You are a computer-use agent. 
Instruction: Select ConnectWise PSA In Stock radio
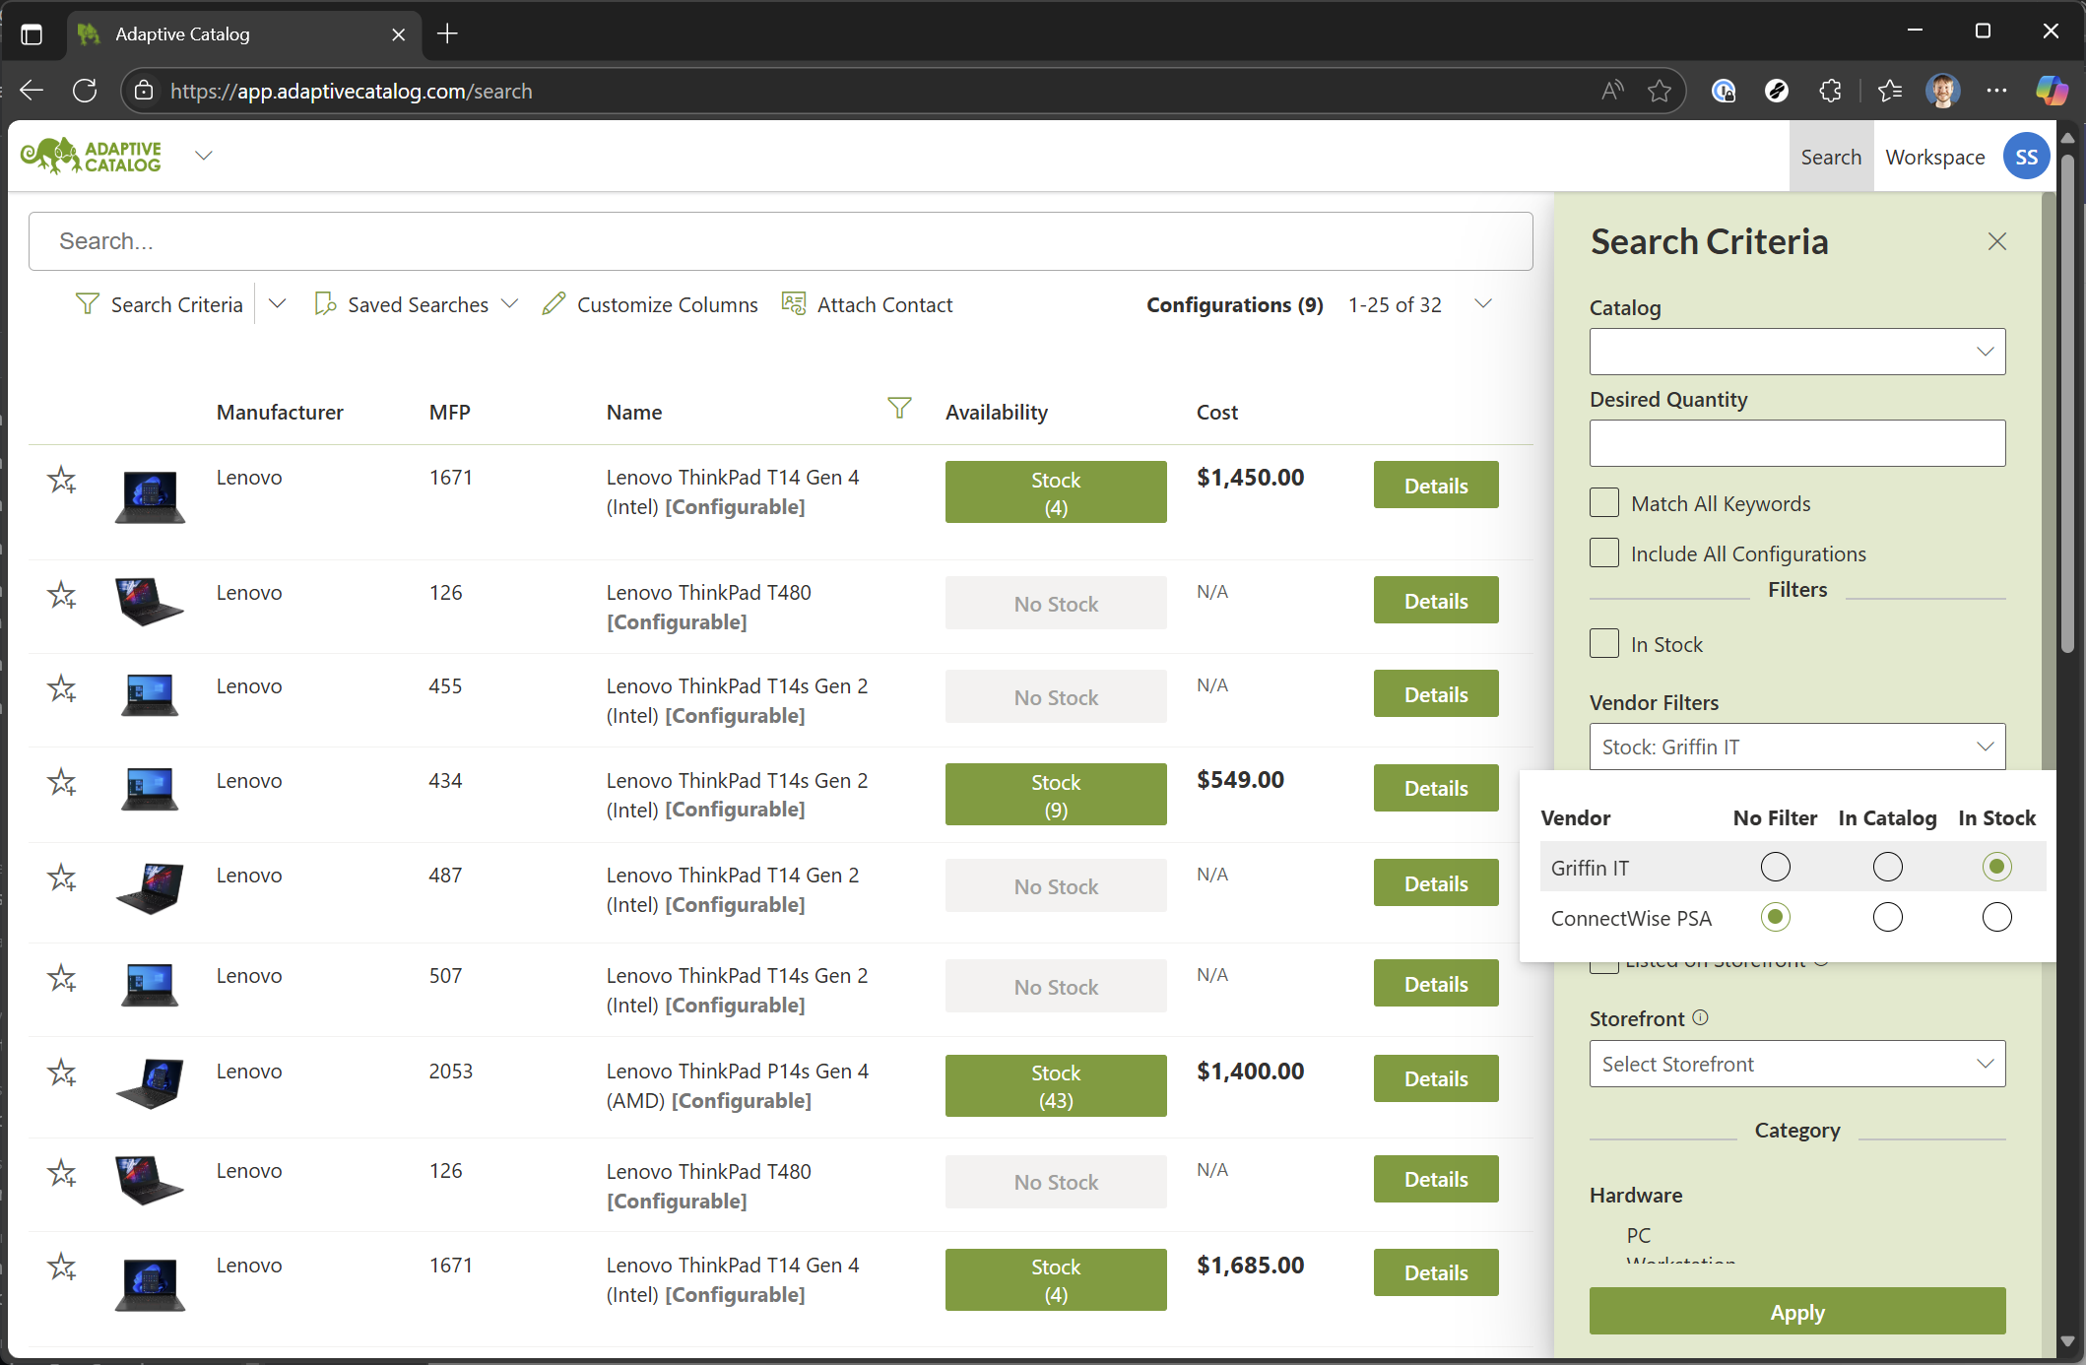coord(1996,917)
